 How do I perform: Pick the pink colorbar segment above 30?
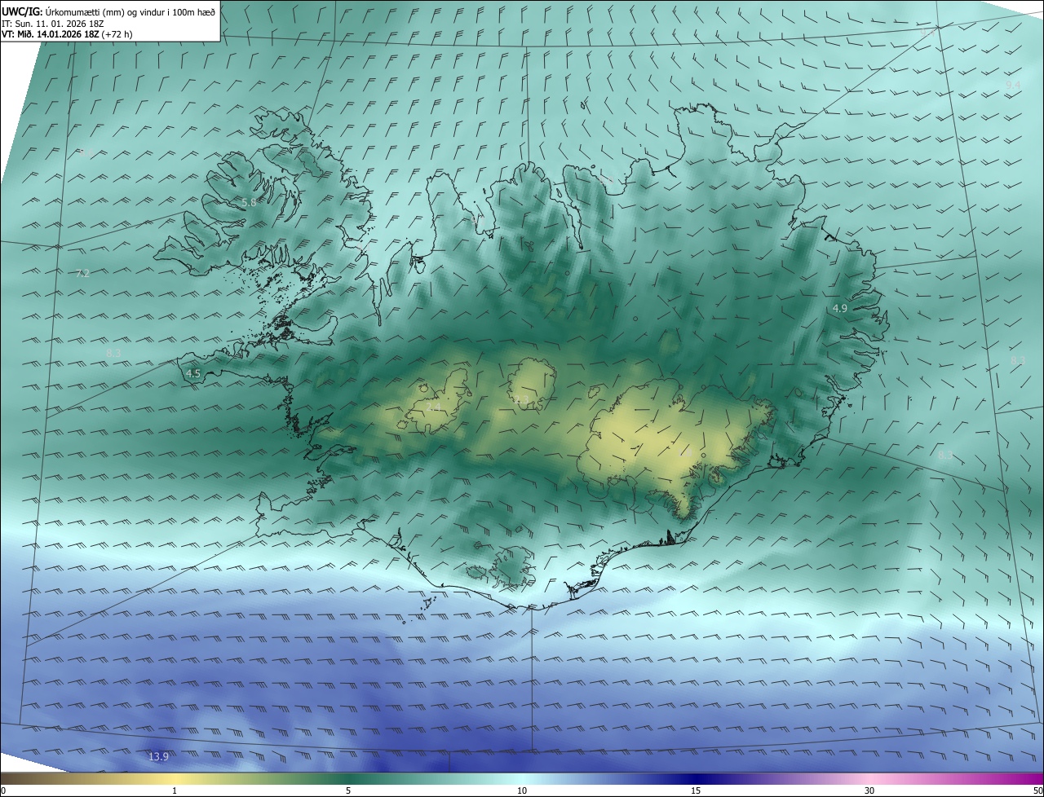[869, 778]
